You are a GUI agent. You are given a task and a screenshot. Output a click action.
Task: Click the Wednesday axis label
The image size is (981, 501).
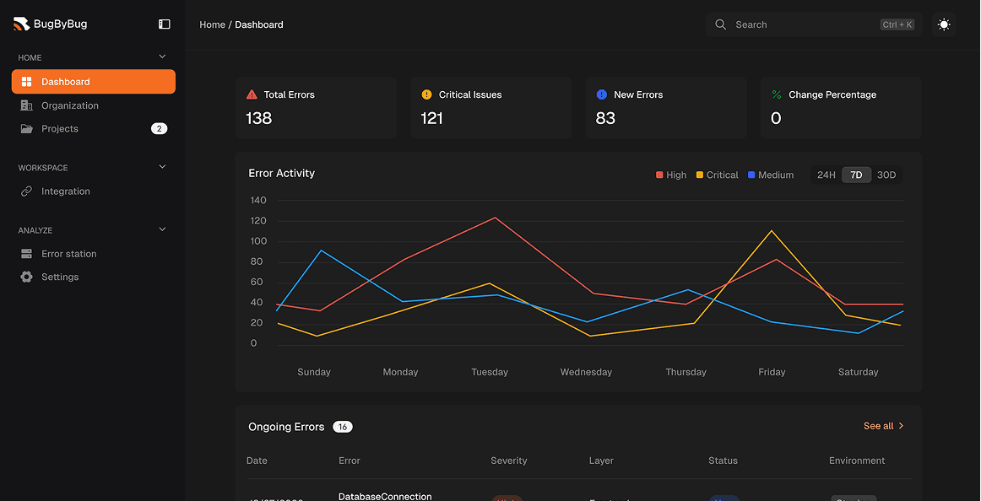pos(586,372)
